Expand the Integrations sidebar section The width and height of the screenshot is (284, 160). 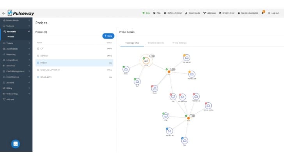tap(16, 60)
